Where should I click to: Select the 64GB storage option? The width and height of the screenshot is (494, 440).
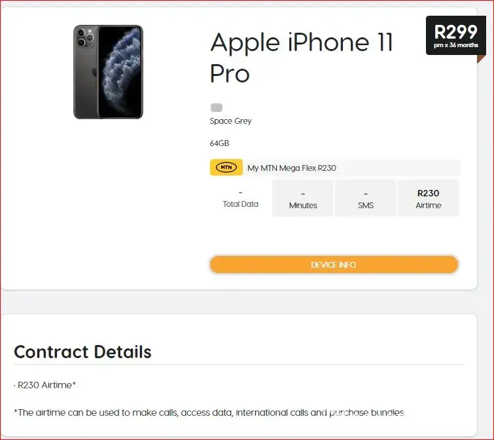[219, 143]
